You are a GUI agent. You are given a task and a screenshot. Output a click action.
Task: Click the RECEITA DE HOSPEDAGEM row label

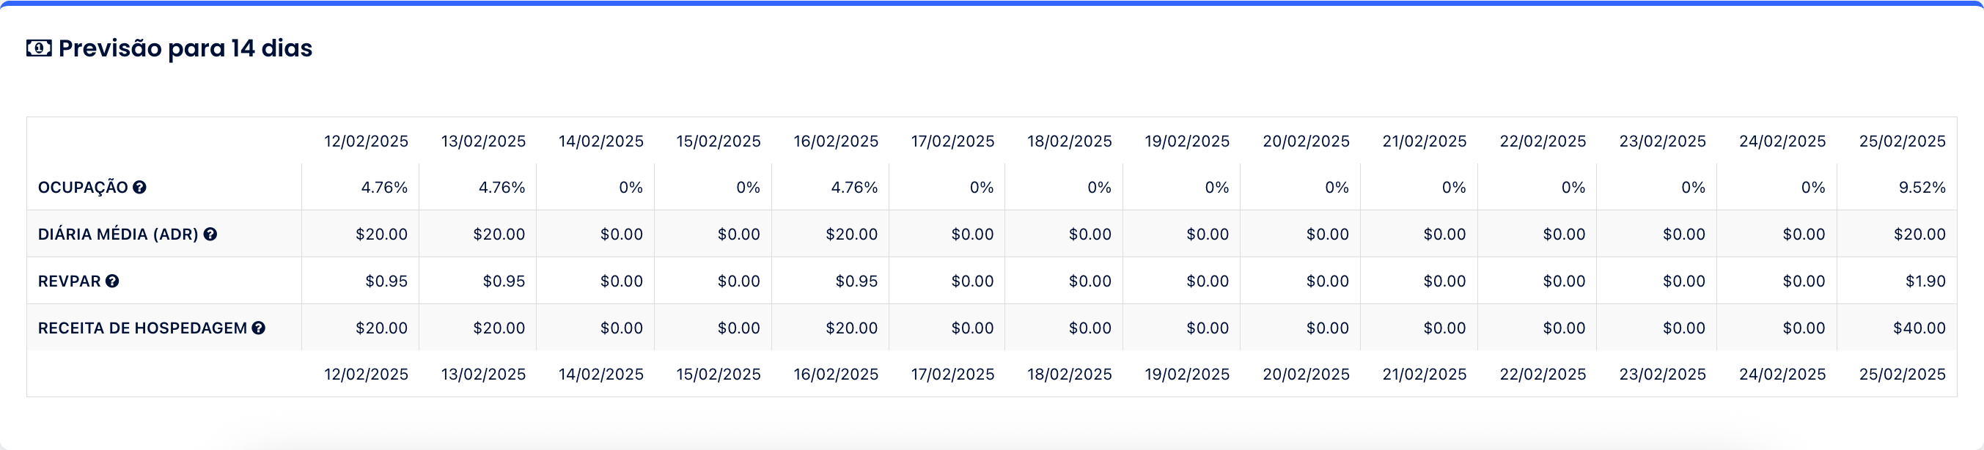142,328
